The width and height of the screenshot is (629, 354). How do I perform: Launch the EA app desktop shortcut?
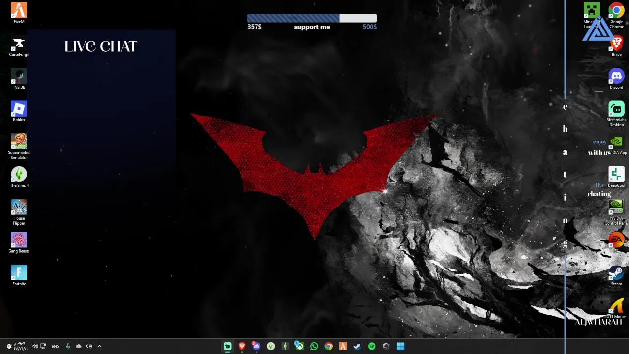point(616,243)
